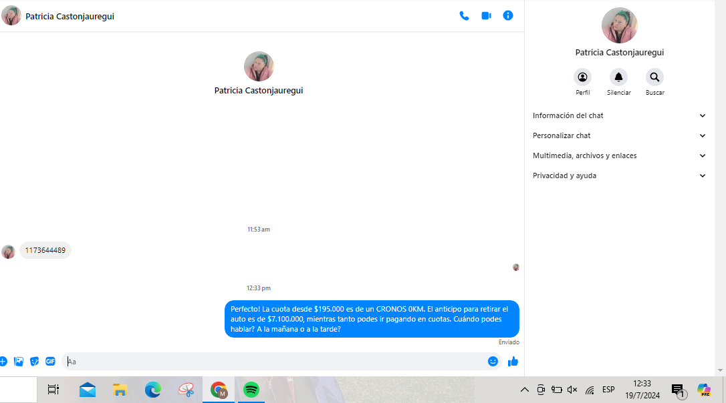The height and width of the screenshot is (403, 726).
Task: Click the Enviado status text
Action: tap(509, 342)
